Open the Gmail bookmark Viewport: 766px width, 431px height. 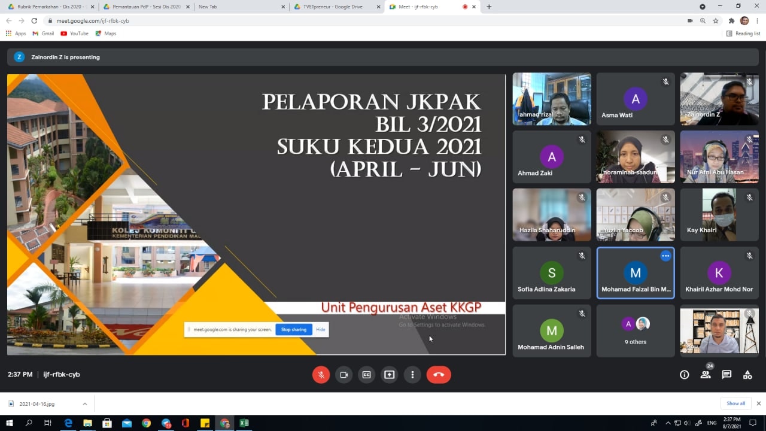(44, 34)
